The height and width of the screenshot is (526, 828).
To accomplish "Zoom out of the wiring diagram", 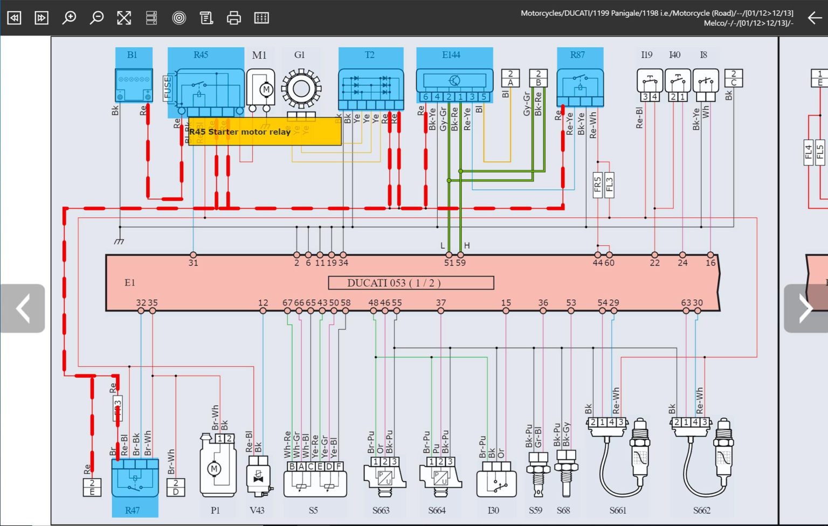I will (96, 18).
